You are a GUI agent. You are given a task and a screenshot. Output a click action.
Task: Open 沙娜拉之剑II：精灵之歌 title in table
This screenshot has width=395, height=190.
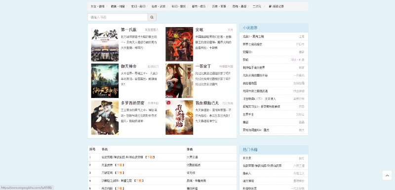[x=117, y=181]
